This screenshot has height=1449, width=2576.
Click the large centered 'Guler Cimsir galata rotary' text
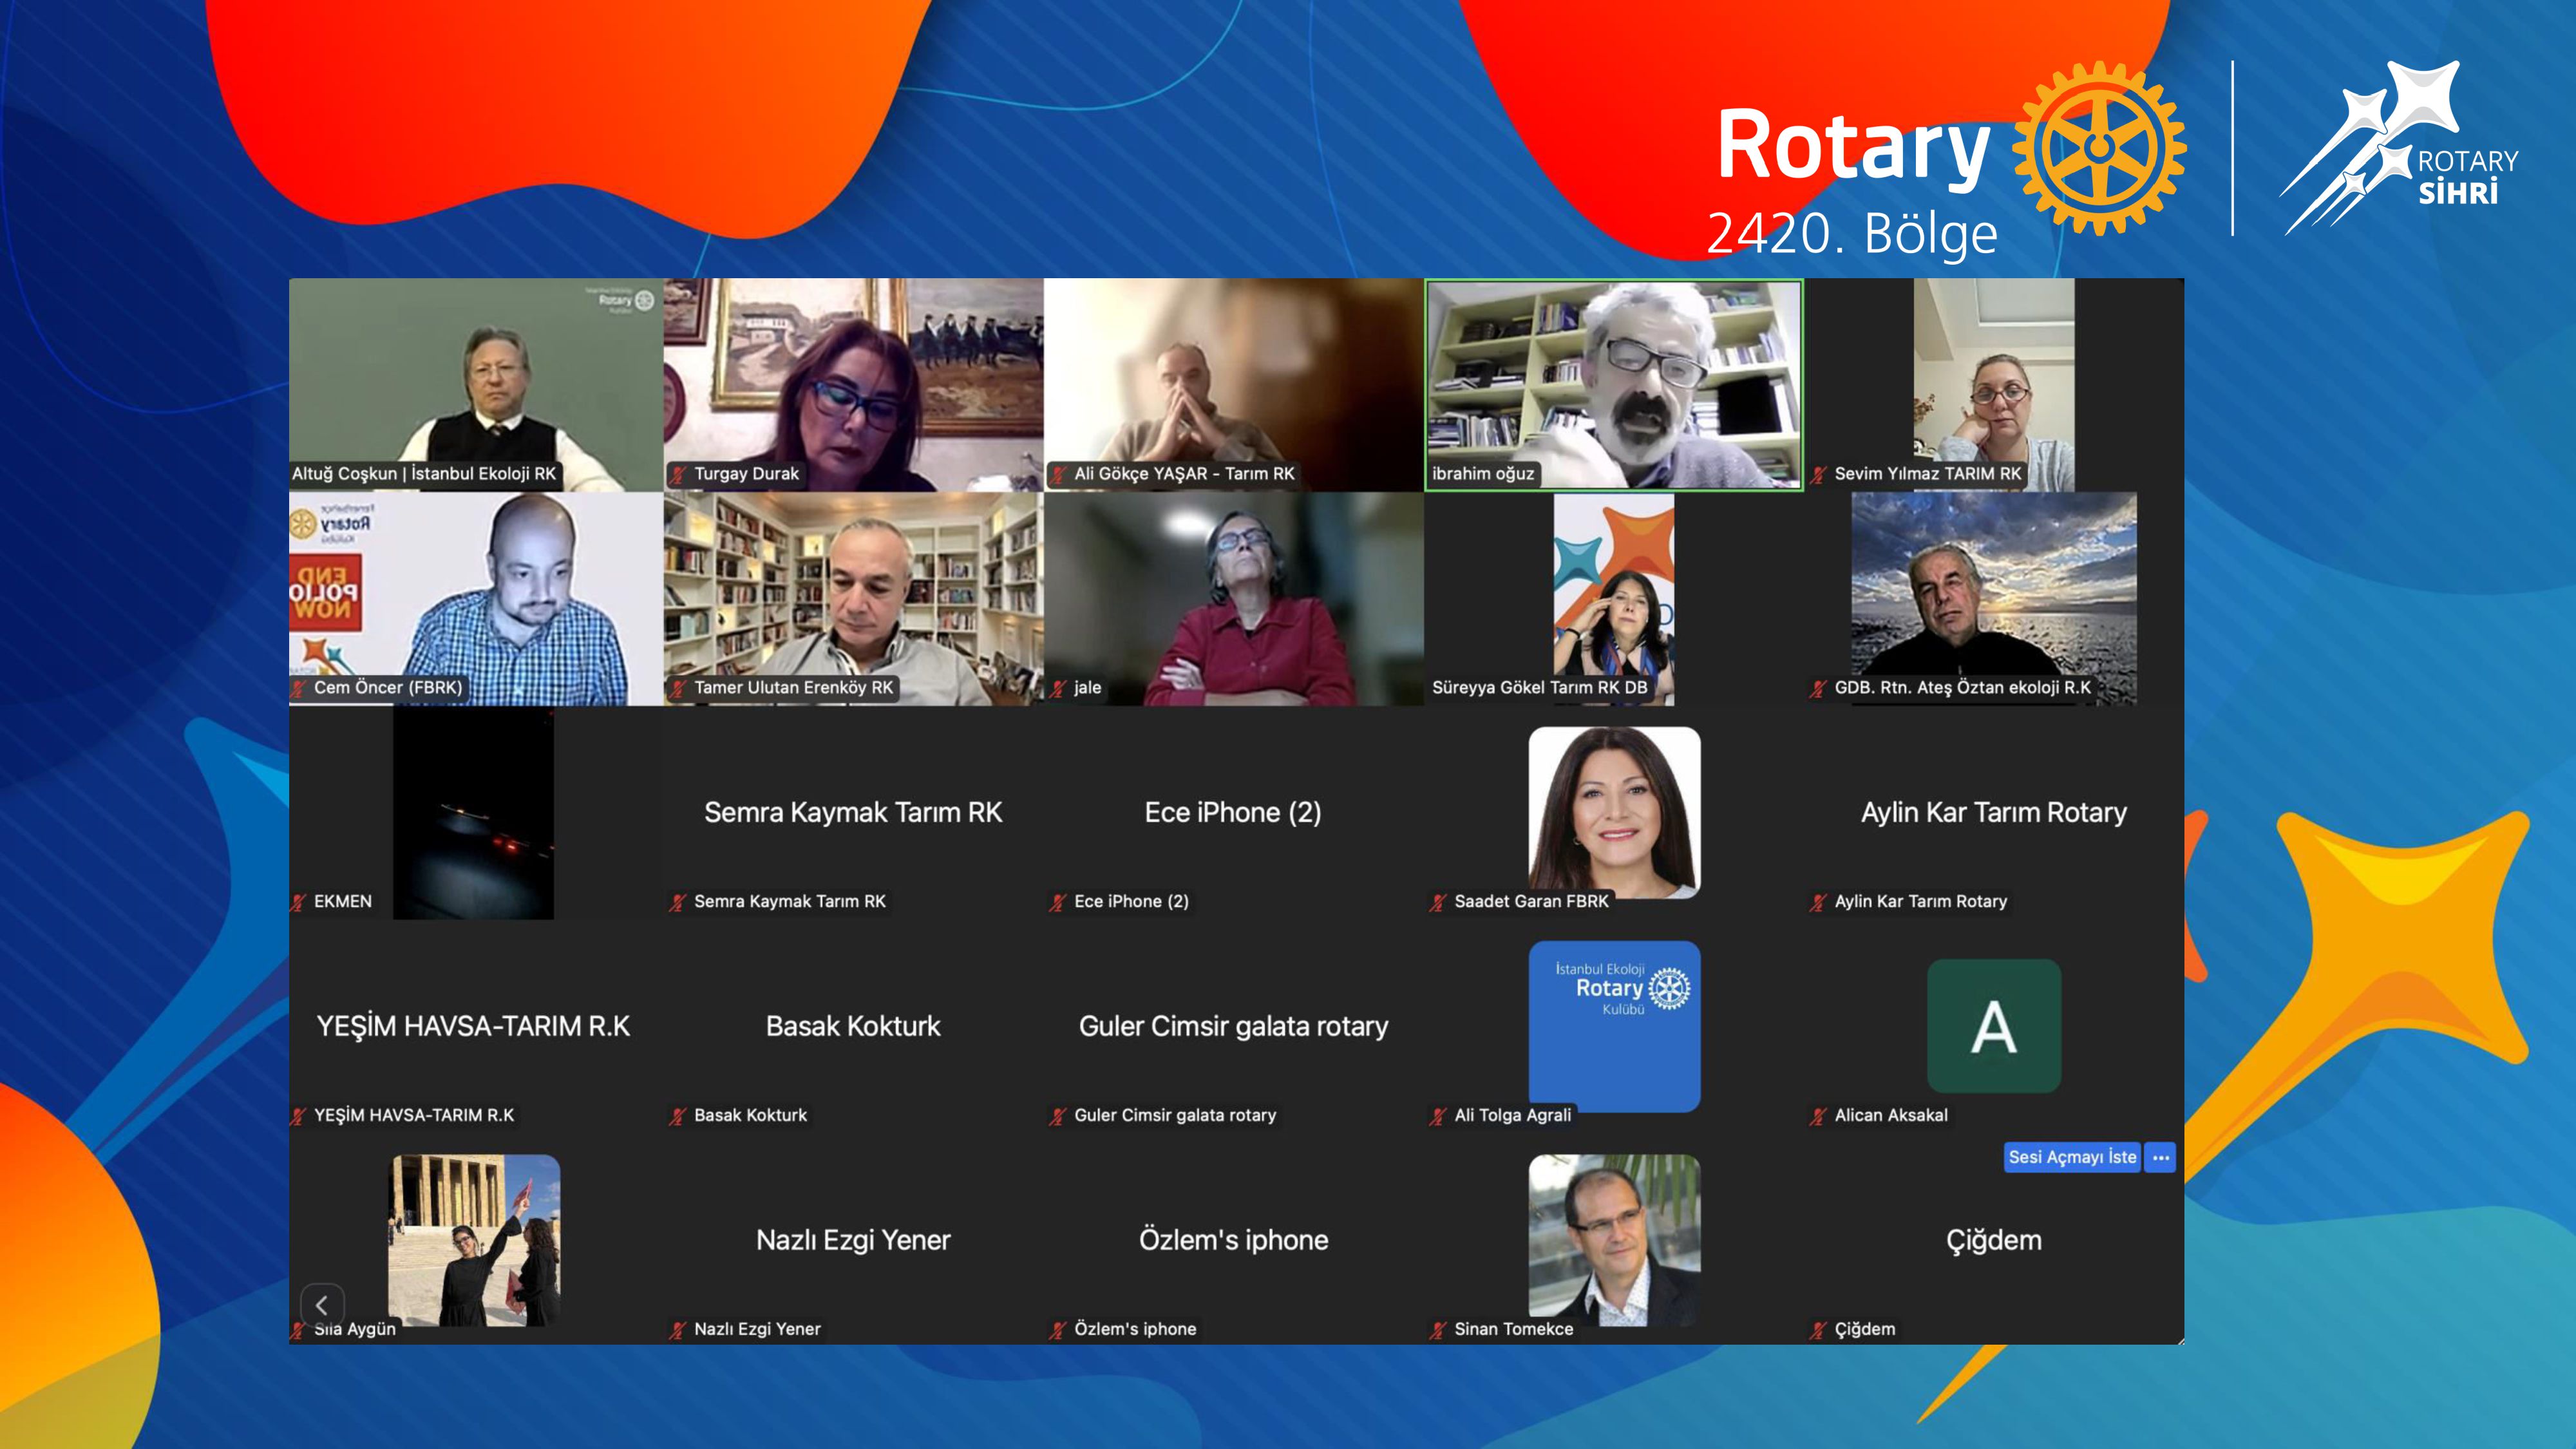[1233, 1026]
